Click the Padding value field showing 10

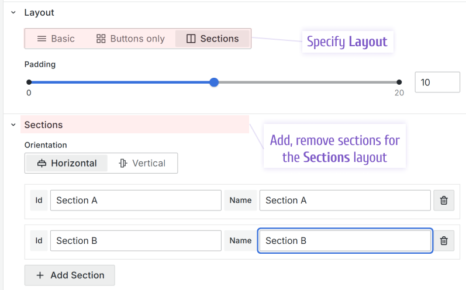click(437, 82)
